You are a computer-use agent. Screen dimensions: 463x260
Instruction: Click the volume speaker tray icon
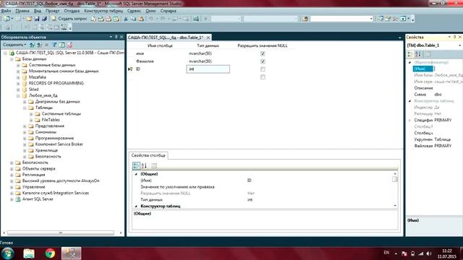pos(429,253)
